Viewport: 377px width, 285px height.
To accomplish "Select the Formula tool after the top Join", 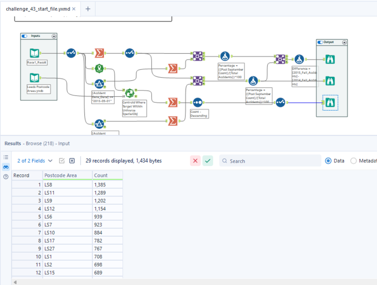I will tap(225, 56).
